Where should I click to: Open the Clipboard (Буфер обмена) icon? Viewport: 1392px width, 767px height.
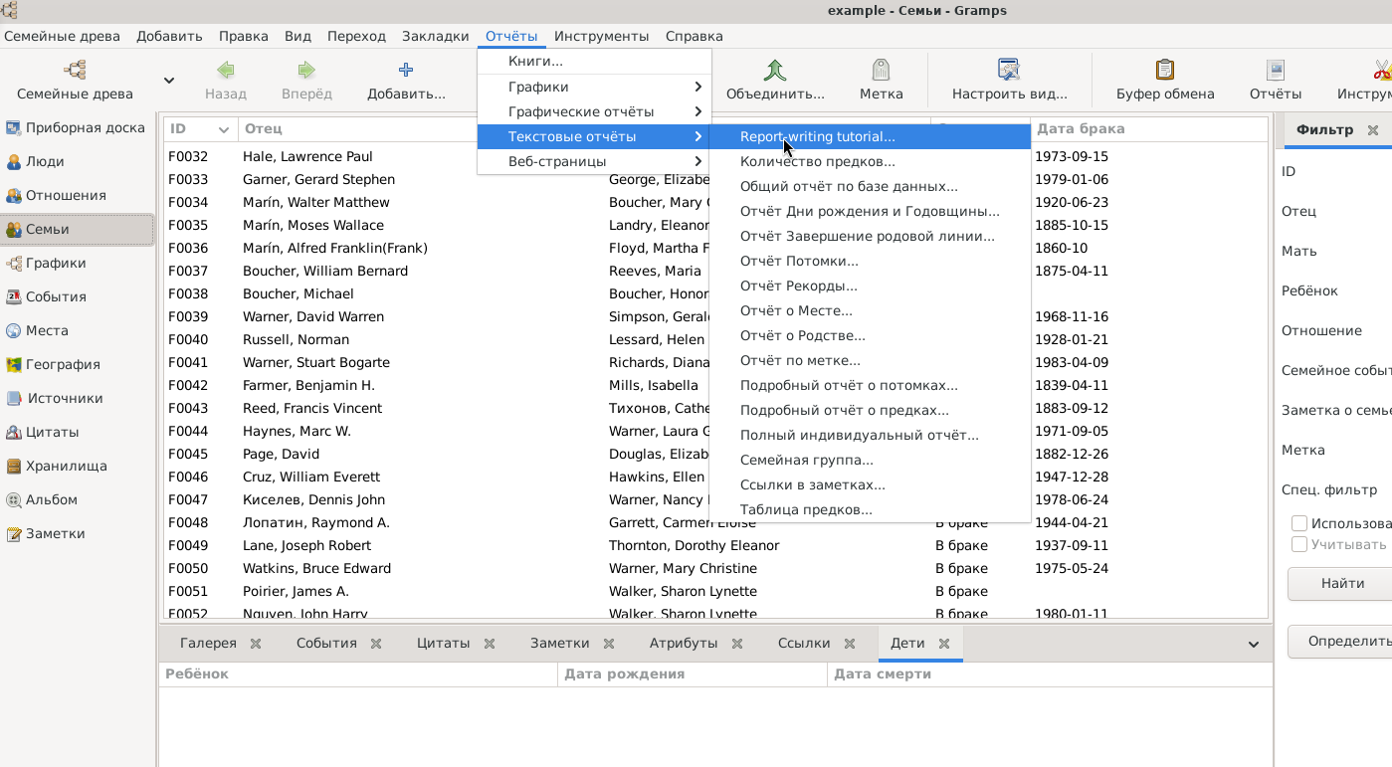click(x=1165, y=70)
